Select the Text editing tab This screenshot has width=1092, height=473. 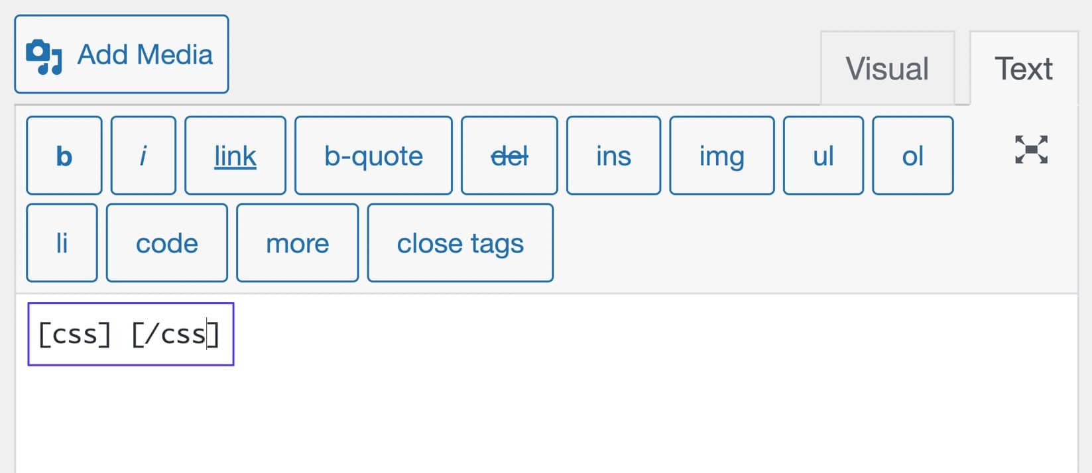click(1022, 68)
